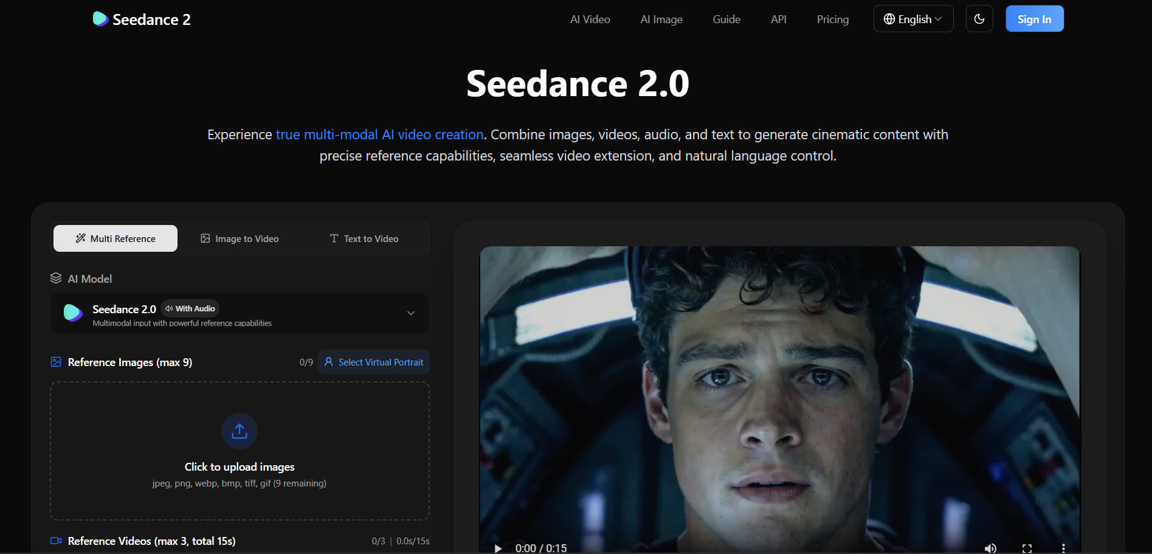This screenshot has height=554, width=1152.
Task: Click the 'Click to upload images' text
Action: point(240,467)
